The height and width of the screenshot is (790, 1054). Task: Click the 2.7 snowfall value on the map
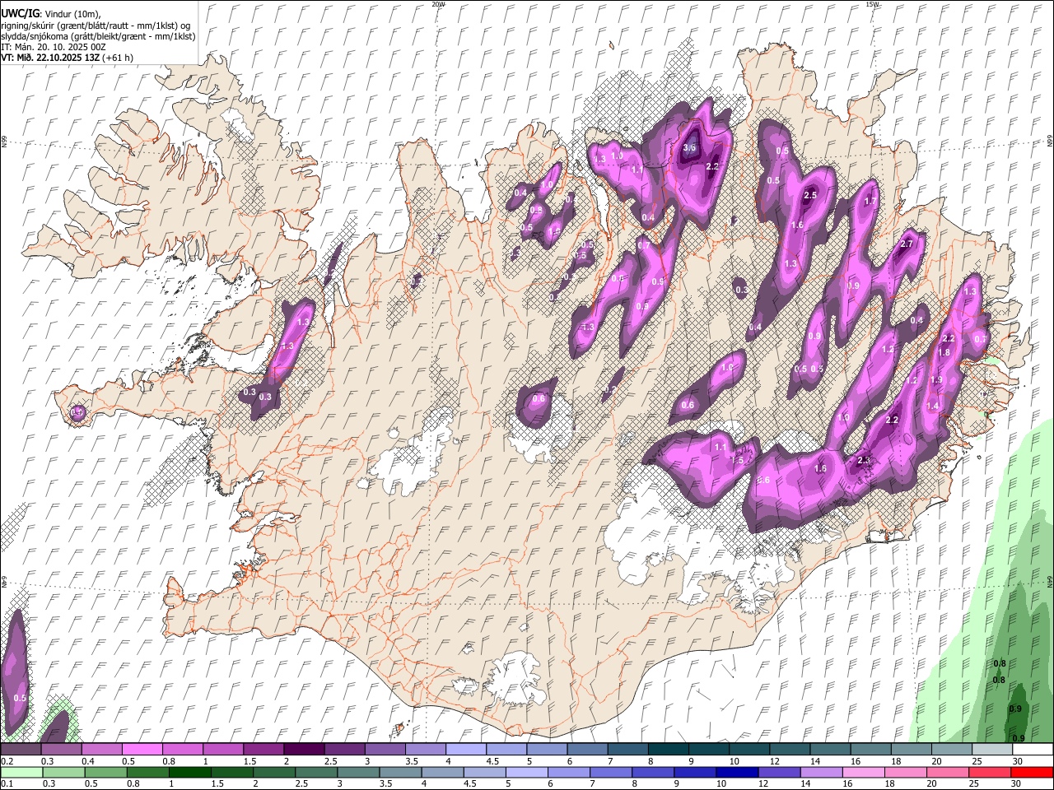907,244
